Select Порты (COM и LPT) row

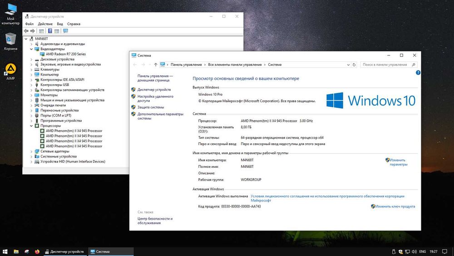[55, 115]
